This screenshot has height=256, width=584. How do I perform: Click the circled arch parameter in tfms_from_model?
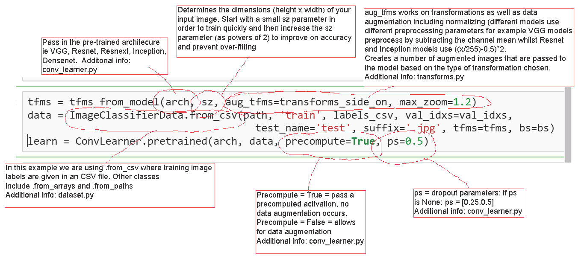coord(177,102)
